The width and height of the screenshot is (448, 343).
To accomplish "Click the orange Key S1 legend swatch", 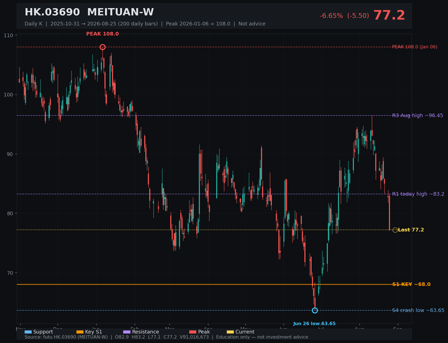I will point(80,332).
